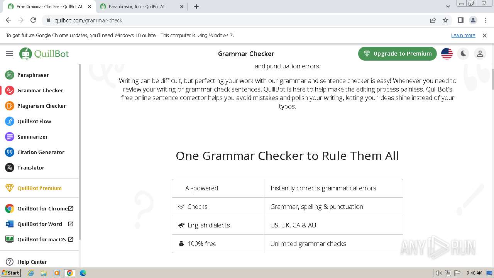Image resolution: width=494 pixels, height=278 pixels.
Task: Open Internet Explorer from taskbar
Action: click(x=31, y=273)
